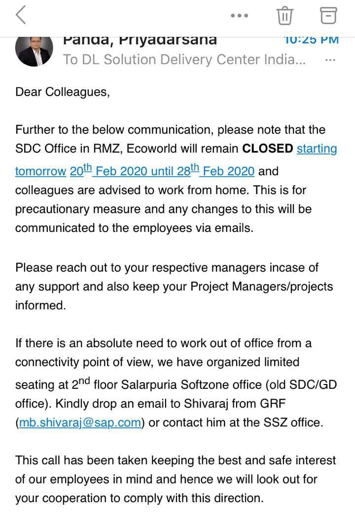The width and height of the screenshot is (355, 512).
Task: Open the mb.shivaraj@sap.com email link
Action: 80,422
